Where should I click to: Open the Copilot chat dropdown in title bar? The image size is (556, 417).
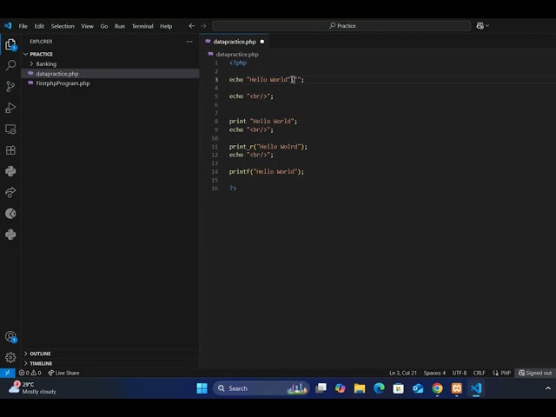483,25
